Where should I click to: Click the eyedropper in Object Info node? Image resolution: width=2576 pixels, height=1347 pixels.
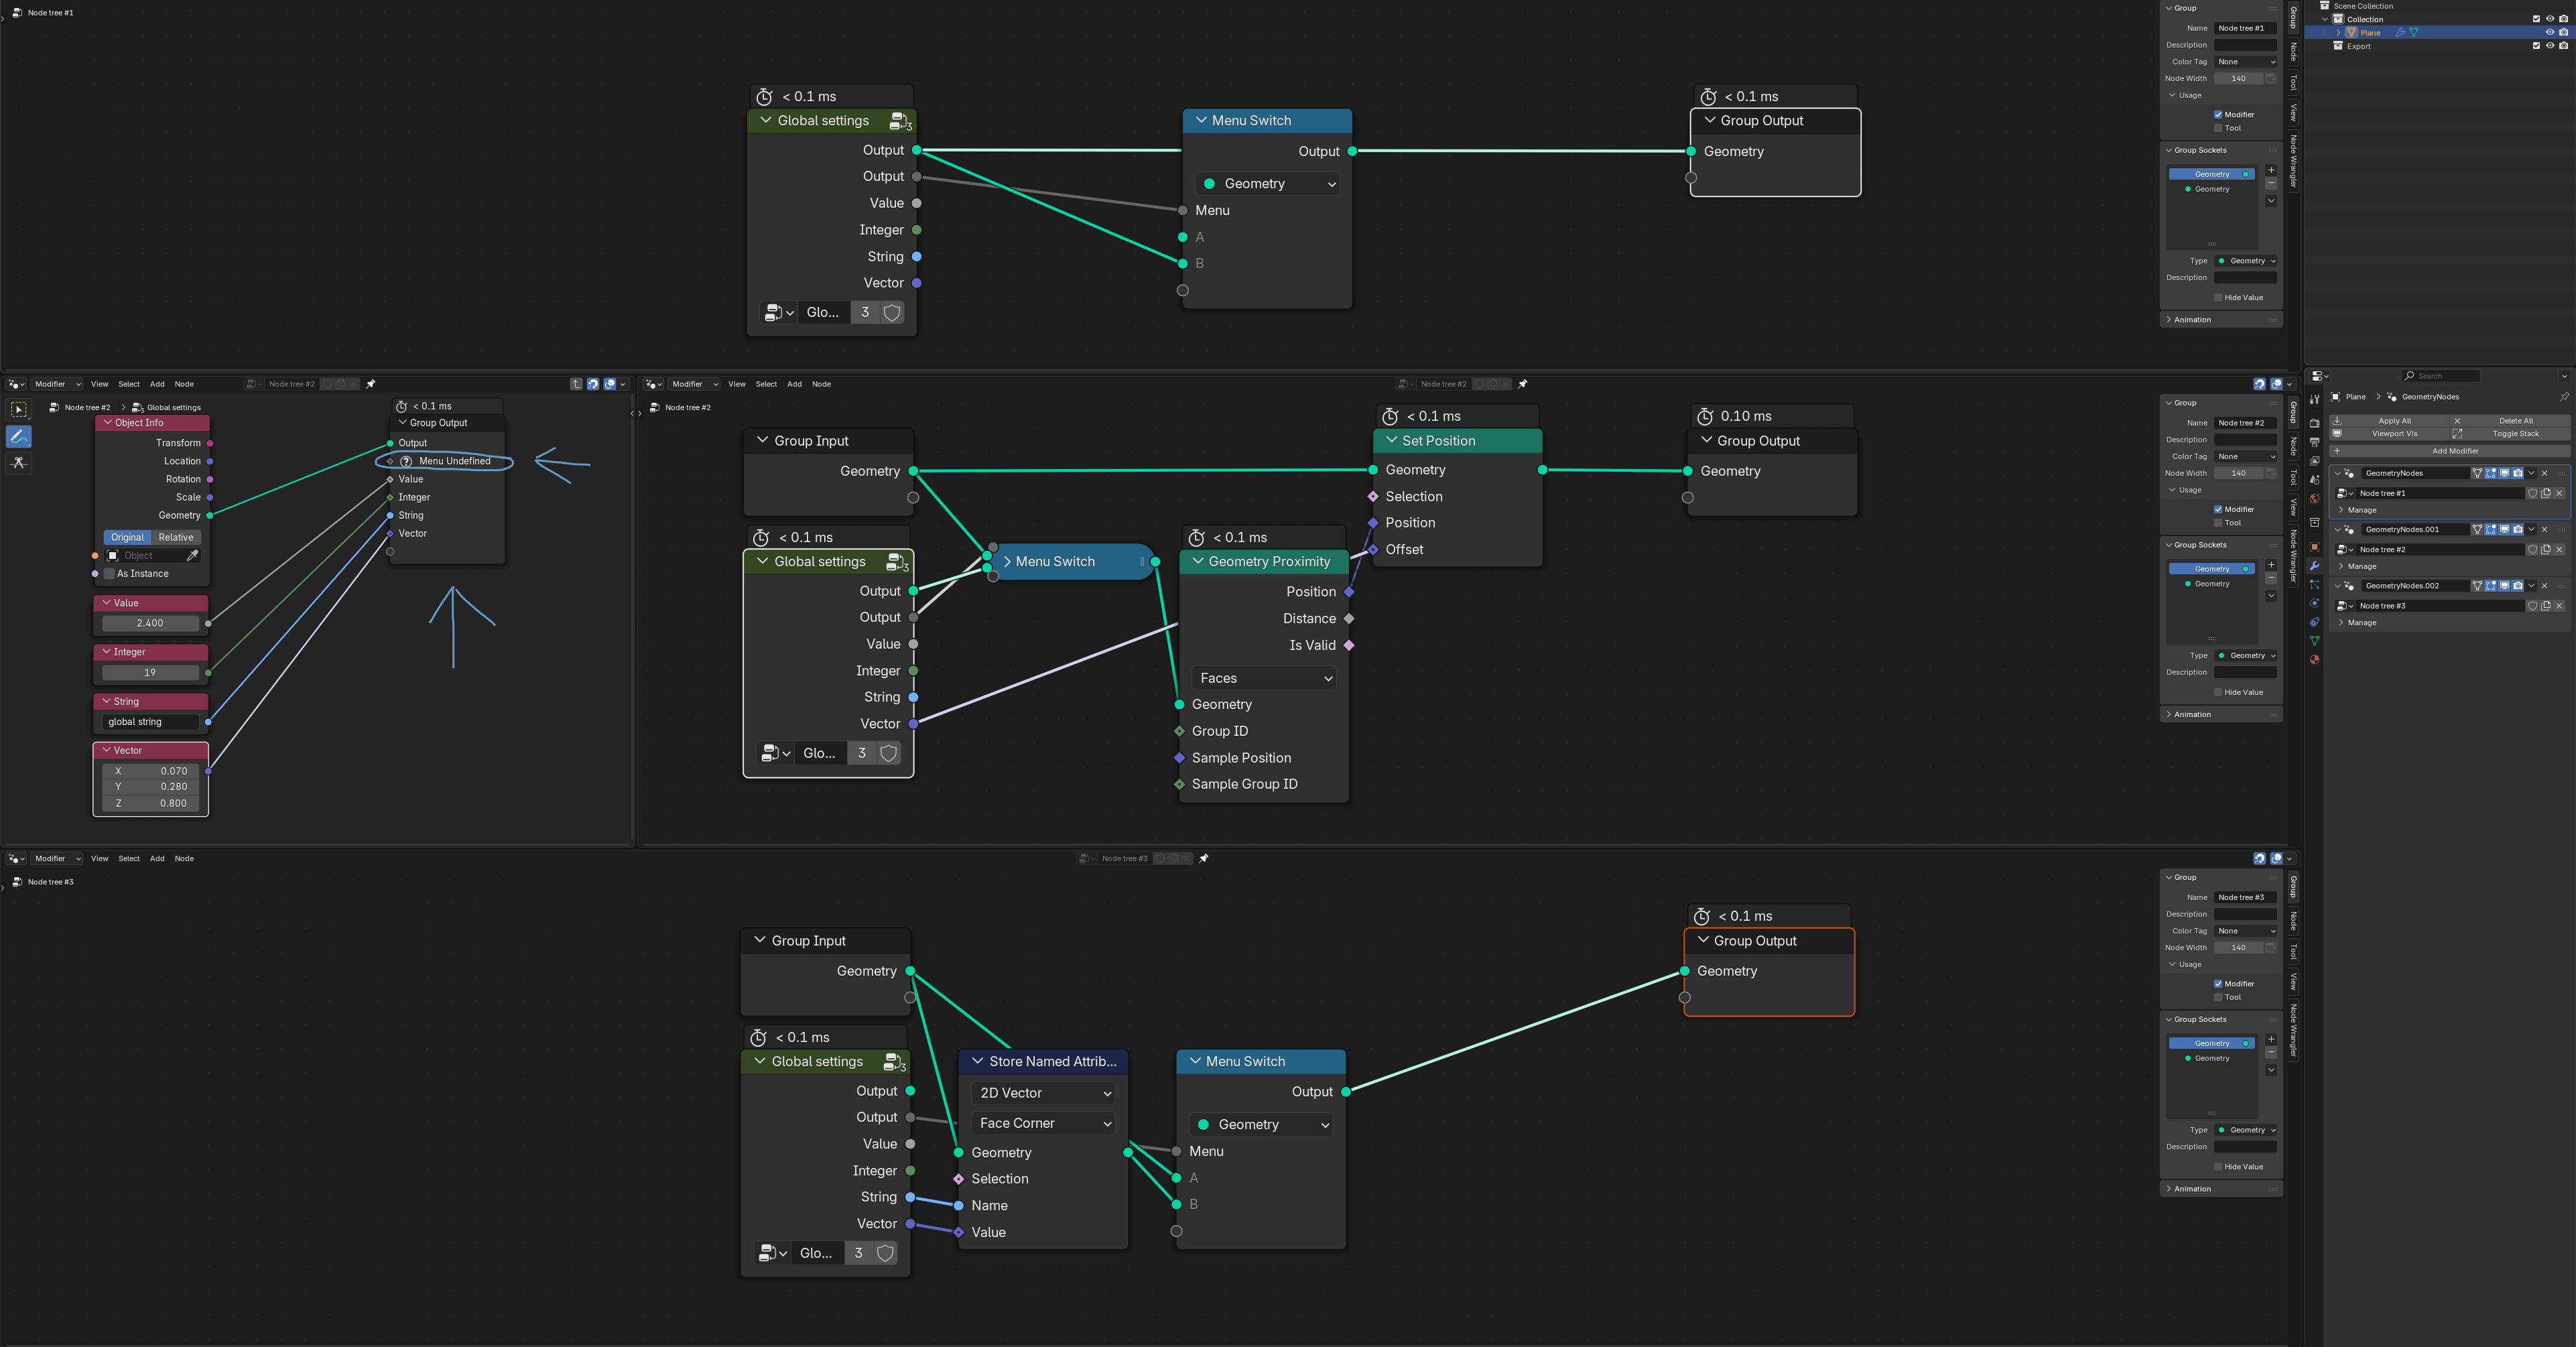(x=193, y=555)
